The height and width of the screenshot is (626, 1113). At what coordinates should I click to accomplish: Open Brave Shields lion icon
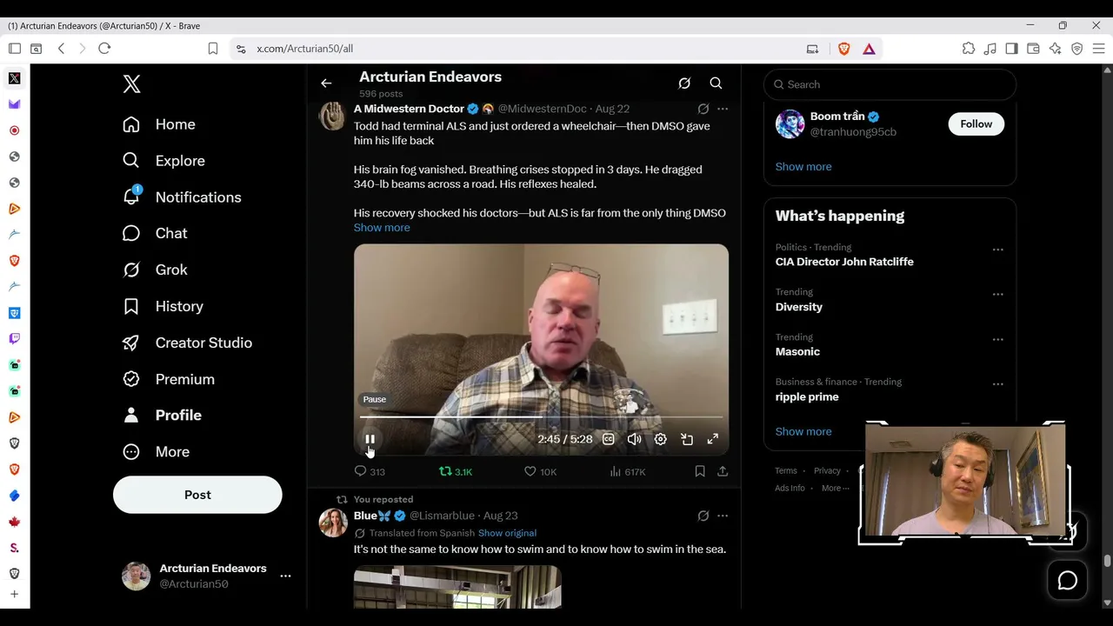[x=843, y=49]
